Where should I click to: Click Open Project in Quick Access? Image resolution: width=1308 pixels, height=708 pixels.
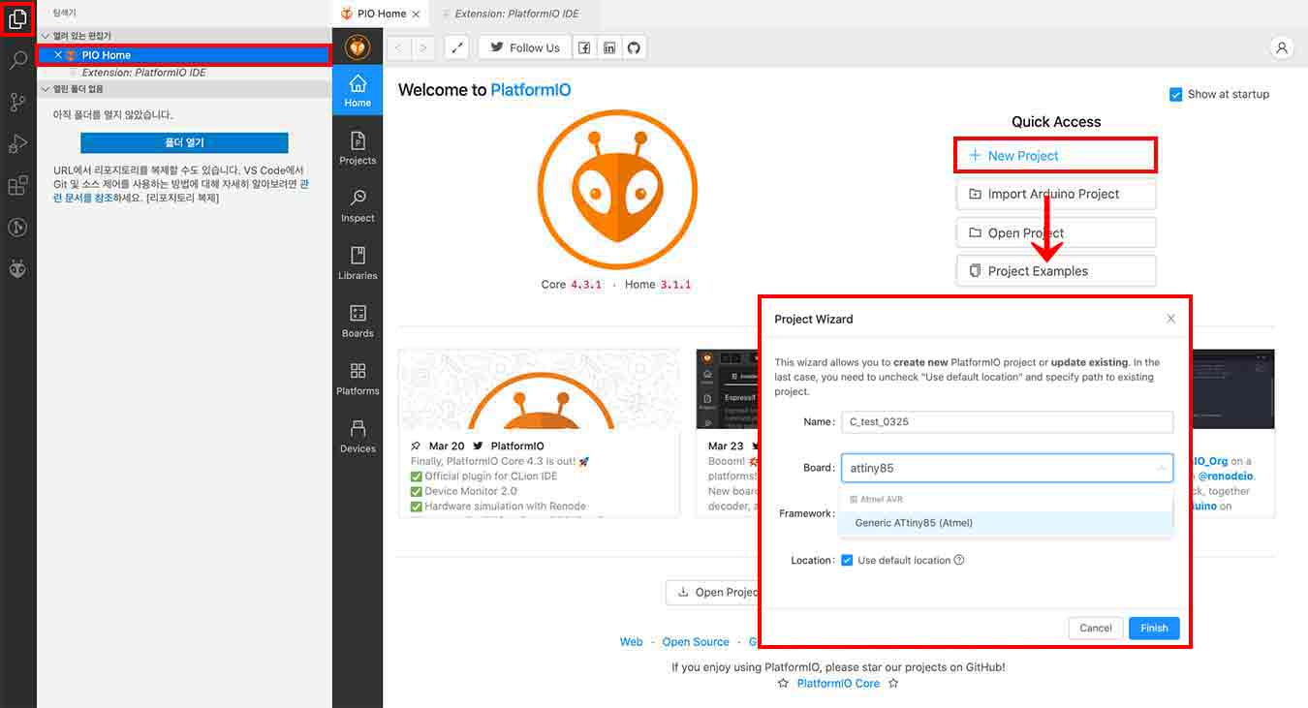pyautogui.click(x=1056, y=232)
